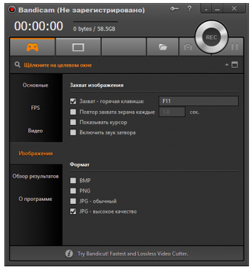Start recording with the REC button
The height and width of the screenshot is (273, 252).
[x=211, y=38]
